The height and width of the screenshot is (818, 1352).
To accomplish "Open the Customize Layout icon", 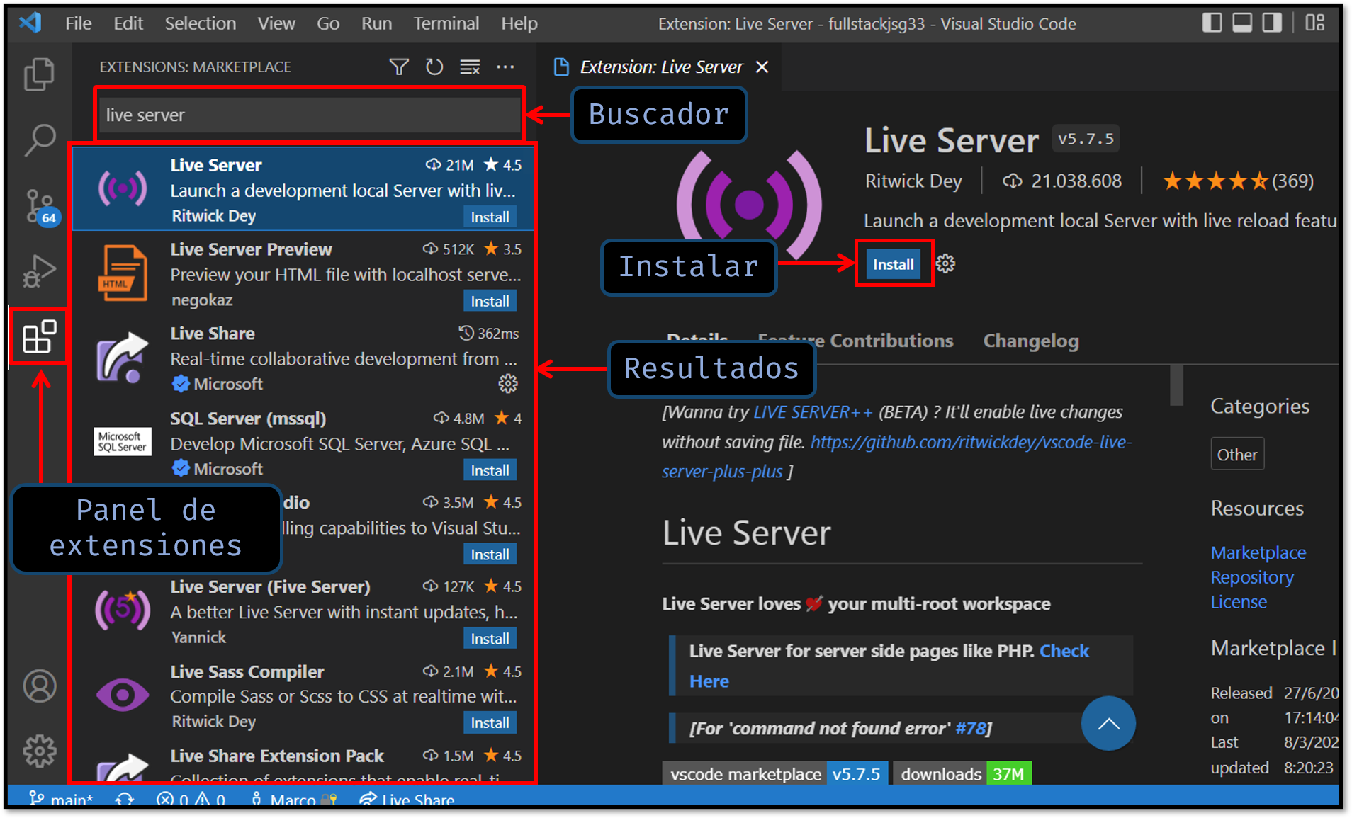I will tap(1315, 23).
